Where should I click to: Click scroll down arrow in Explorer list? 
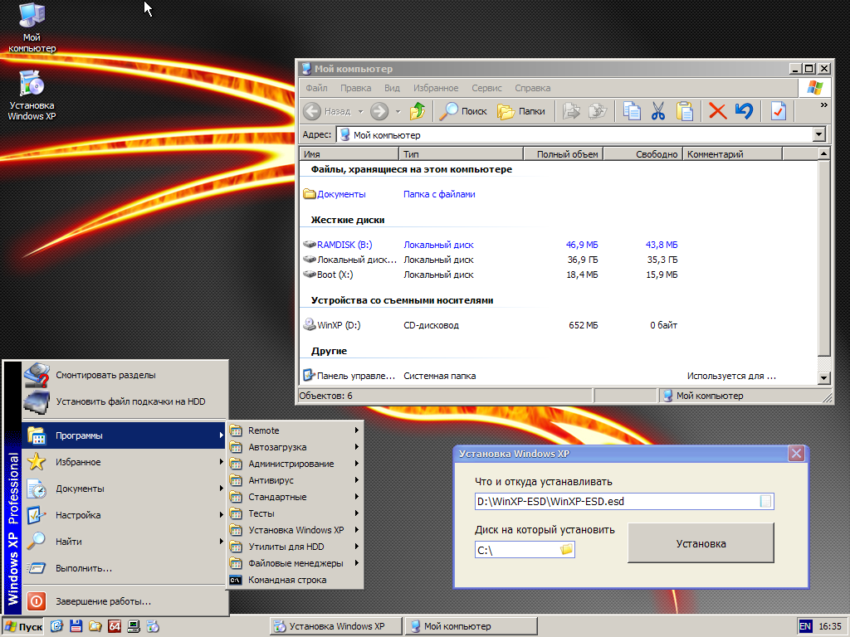(823, 378)
